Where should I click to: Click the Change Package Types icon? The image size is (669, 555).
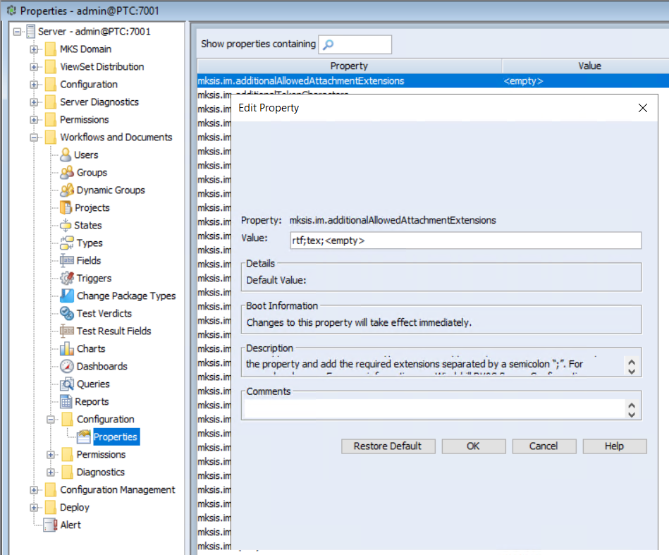coord(67,296)
